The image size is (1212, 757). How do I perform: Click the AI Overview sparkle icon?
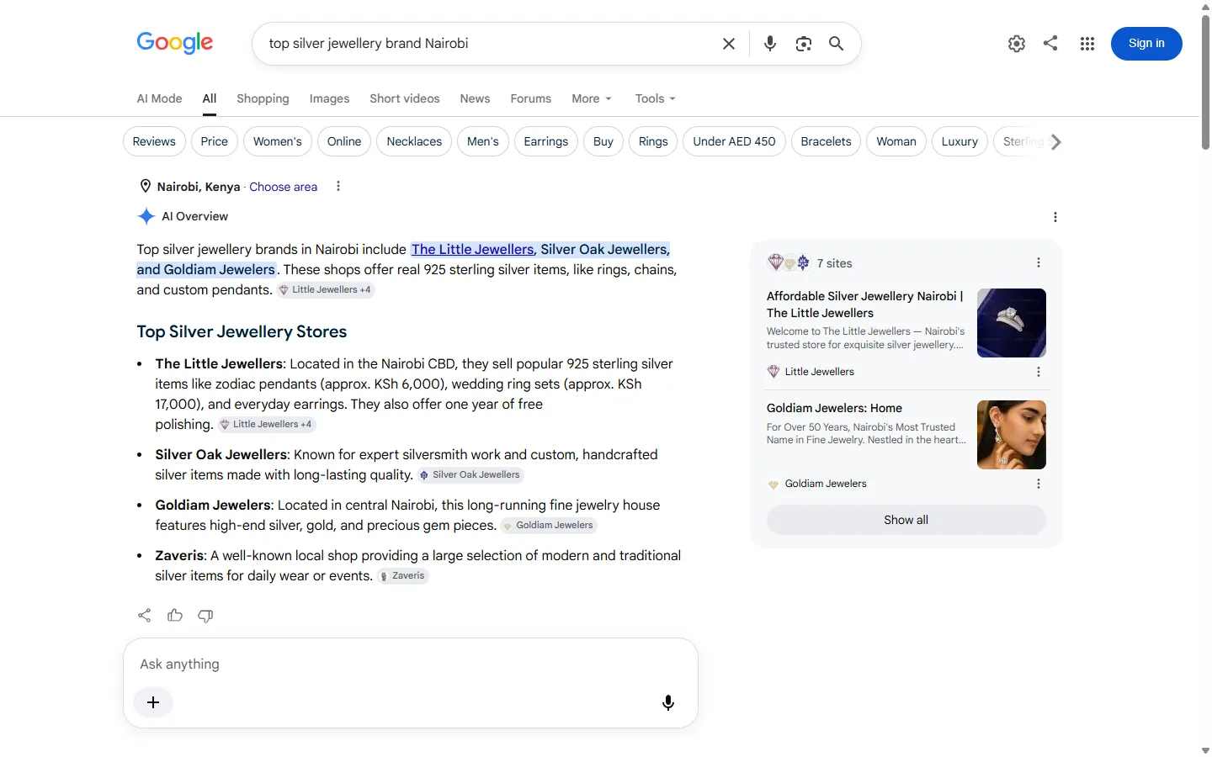[x=146, y=216]
